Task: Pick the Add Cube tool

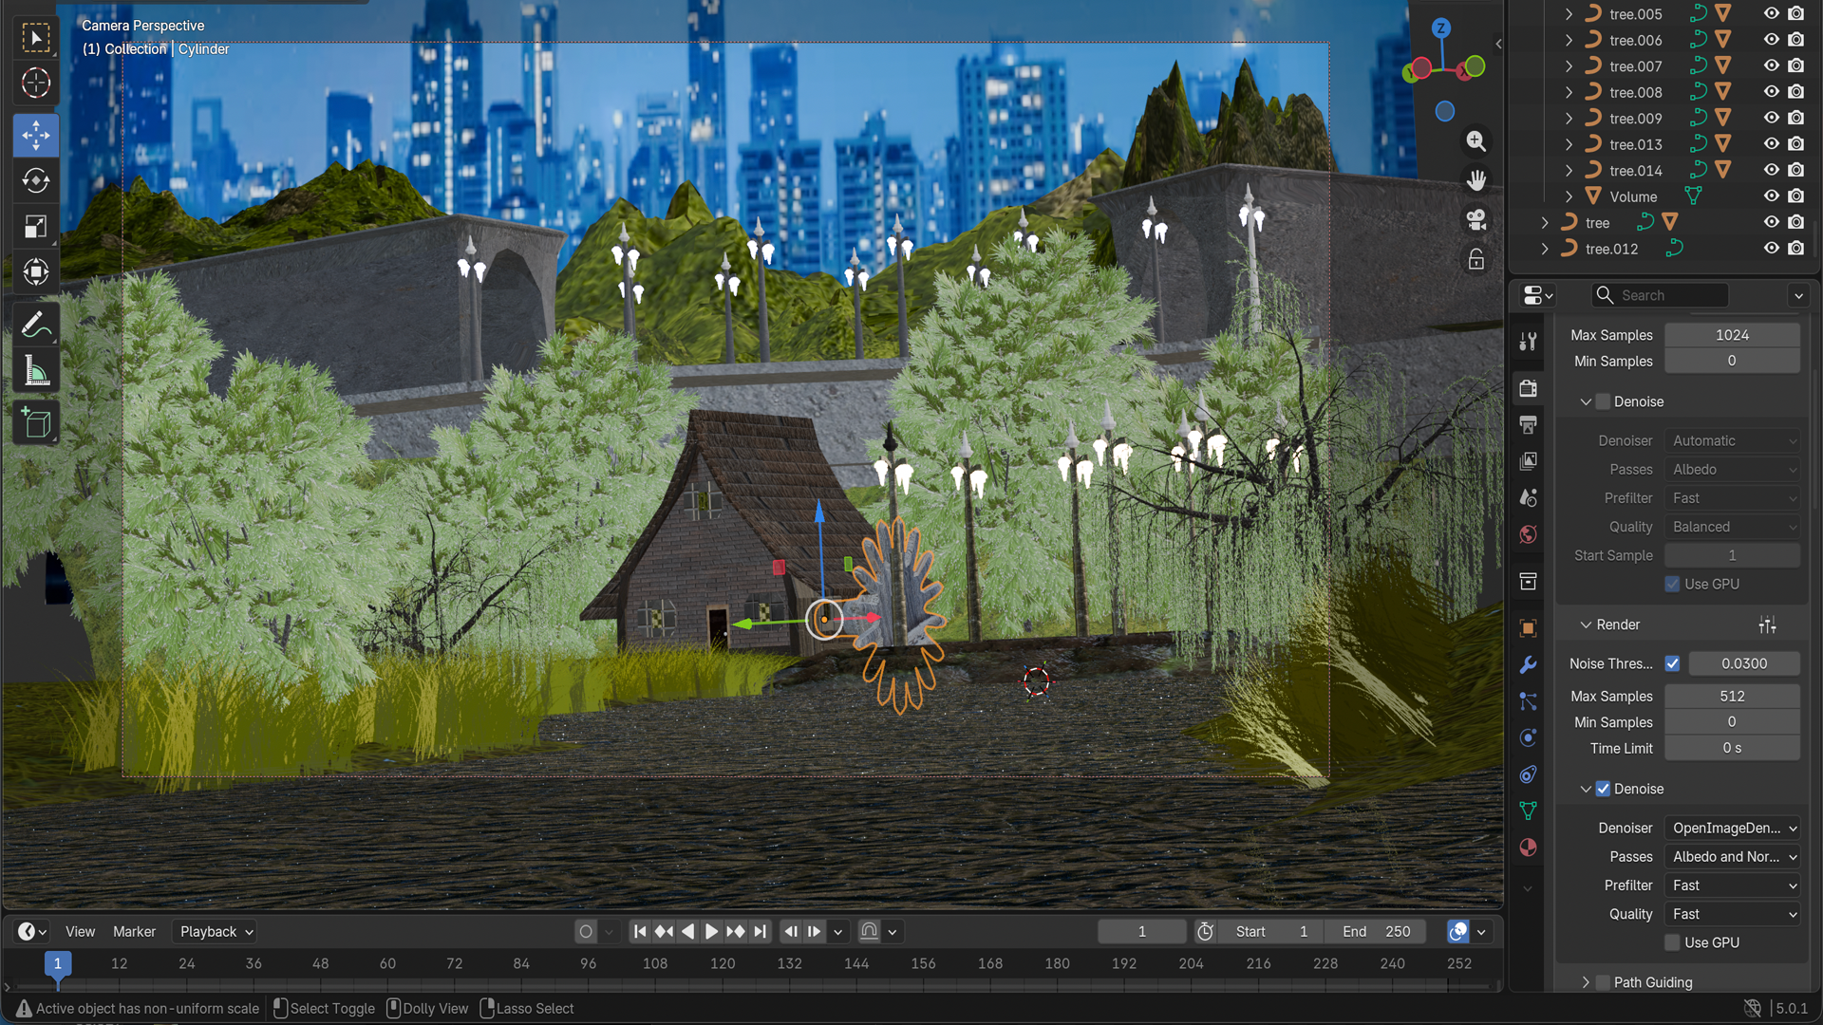Action: 36,423
